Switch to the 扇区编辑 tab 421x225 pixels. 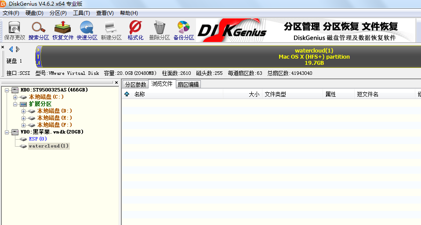coord(188,84)
